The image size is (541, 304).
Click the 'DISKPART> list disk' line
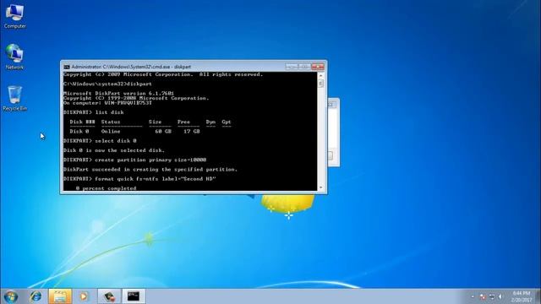(x=94, y=112)
